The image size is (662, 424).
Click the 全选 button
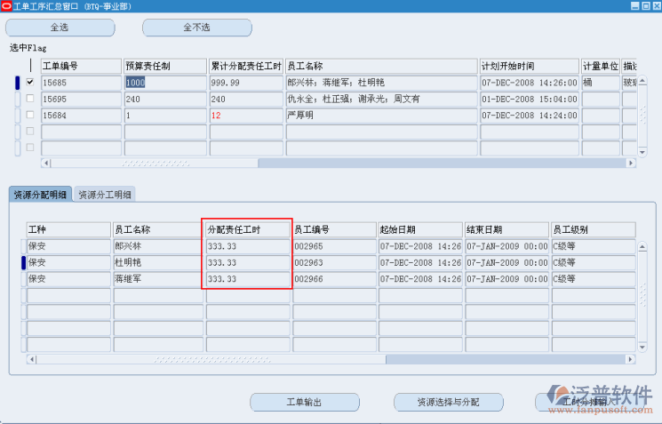coord(60,28)
